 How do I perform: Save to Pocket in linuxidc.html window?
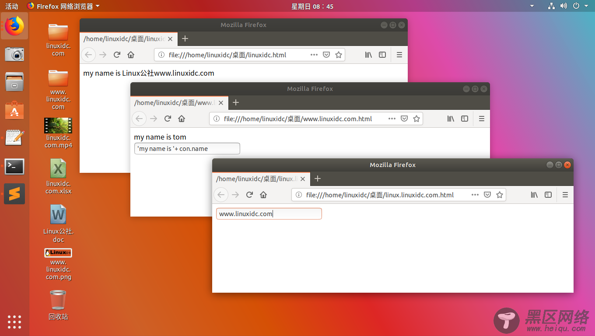326,55
